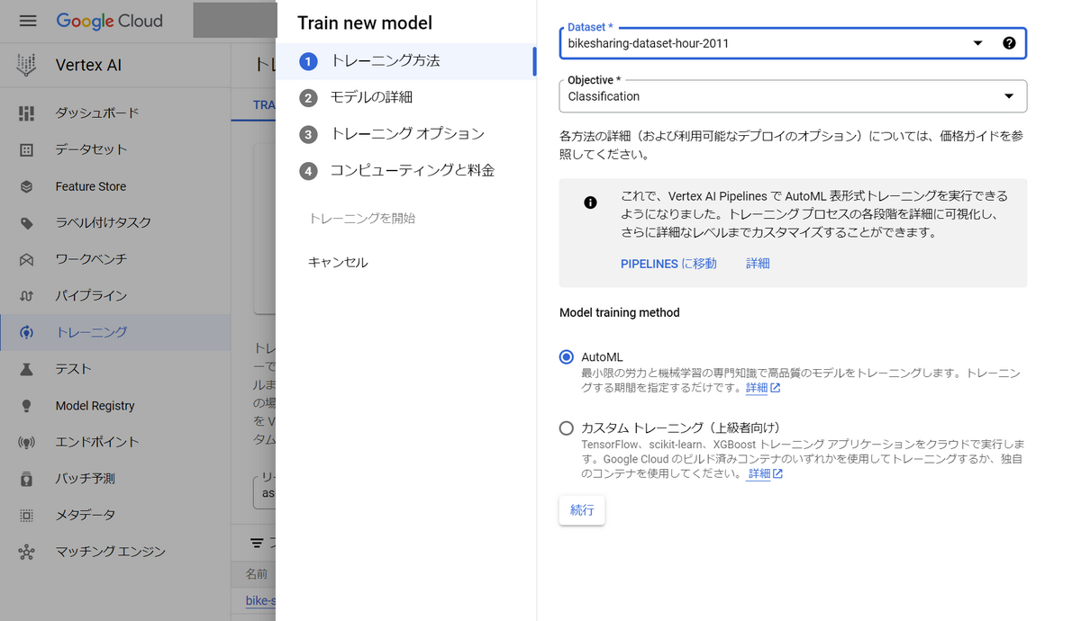Click the ラベル付けタスク tag icon
Screen dimensions: 1081x621
[26, 223]
